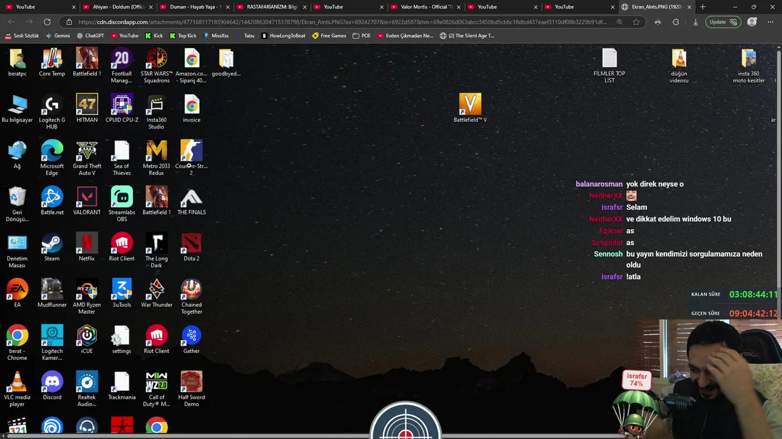Open Metro 2033 Redux icon
The width and height of the screenshot is (782, 439).
pyautogui.click(x=156, y=159)
